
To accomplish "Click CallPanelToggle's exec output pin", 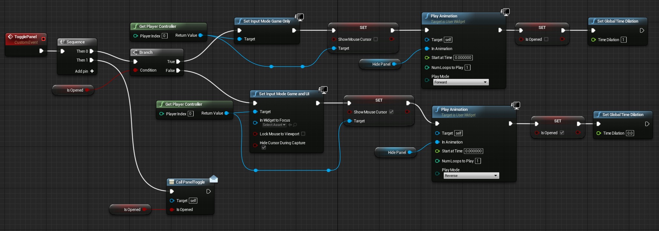I will pos(209,191).
